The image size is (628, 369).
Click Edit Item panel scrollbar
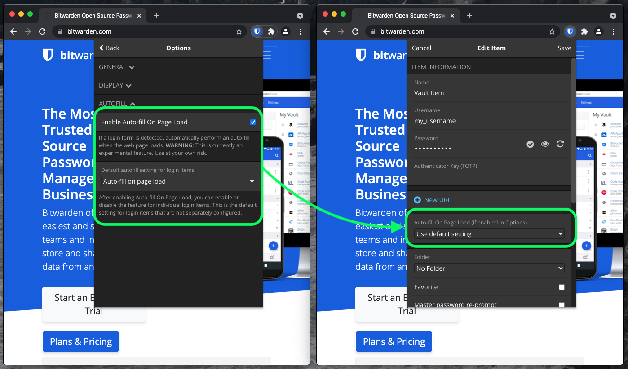click(573, 130)
